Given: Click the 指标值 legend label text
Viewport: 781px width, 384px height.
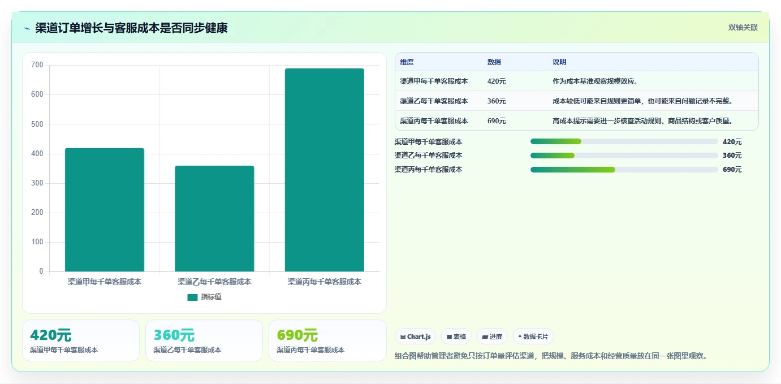Looking at the screenshot, I should (211, 297).
